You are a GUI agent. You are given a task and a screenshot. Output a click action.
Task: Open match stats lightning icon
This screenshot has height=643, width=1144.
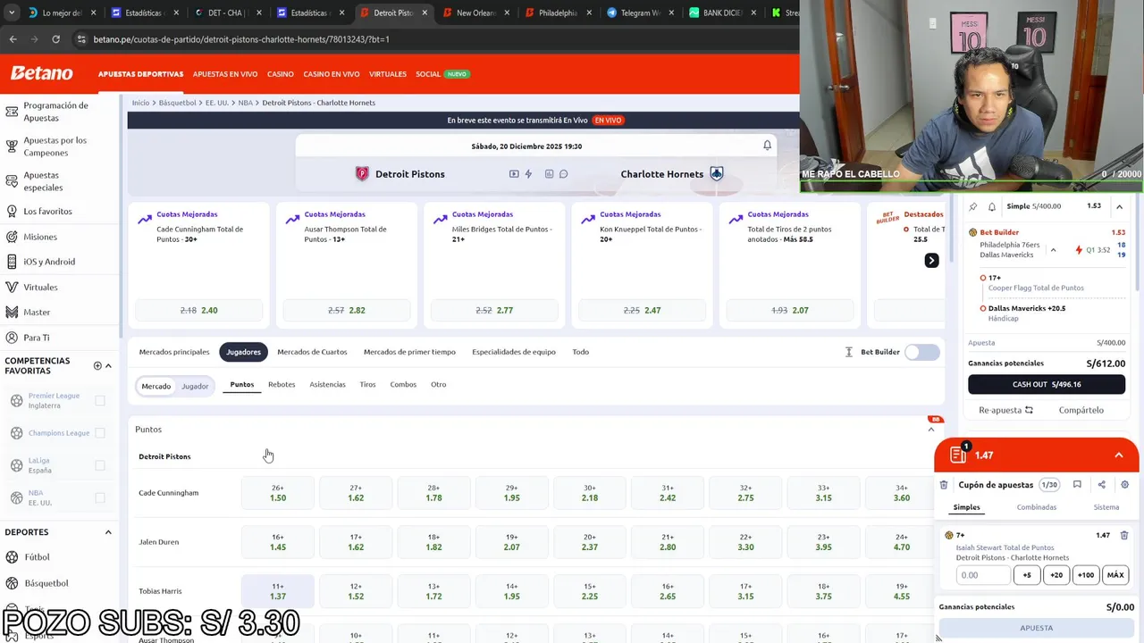528,174
